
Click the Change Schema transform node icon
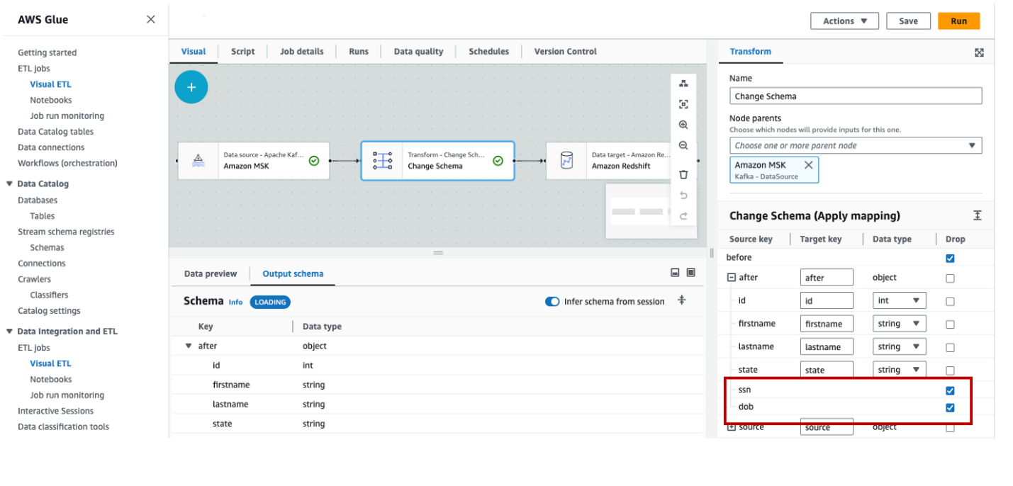(x=383, y=161)
